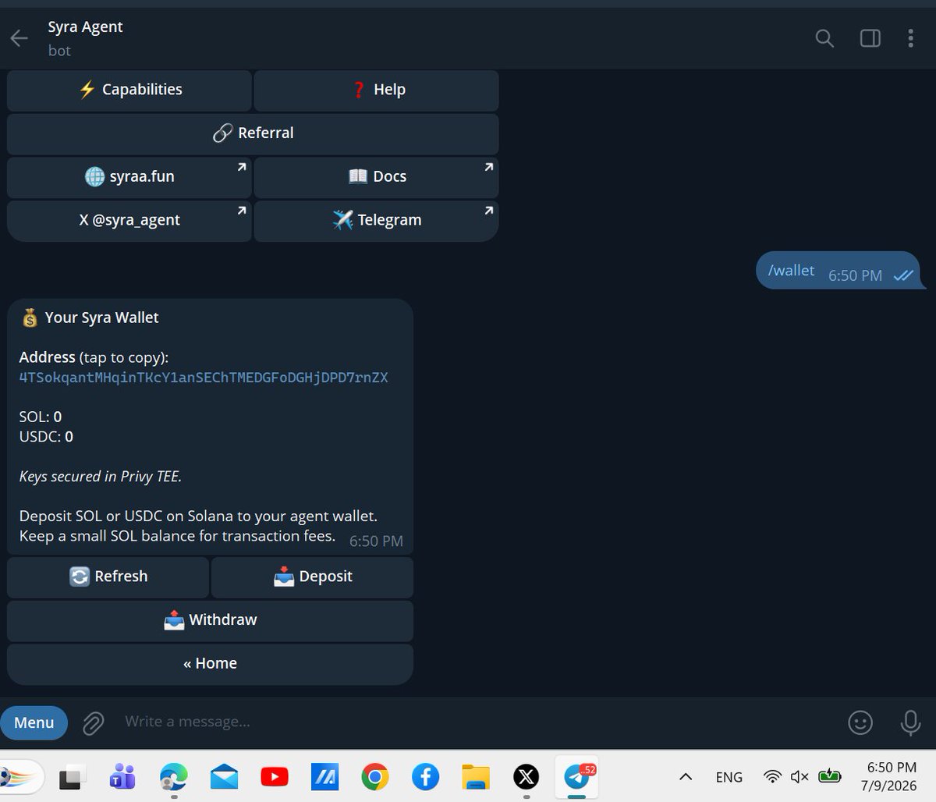Image resolution: width=936 pixels, height=802 pixels.
Task: Copy the Syra wallet address
Action: (204, 378)
